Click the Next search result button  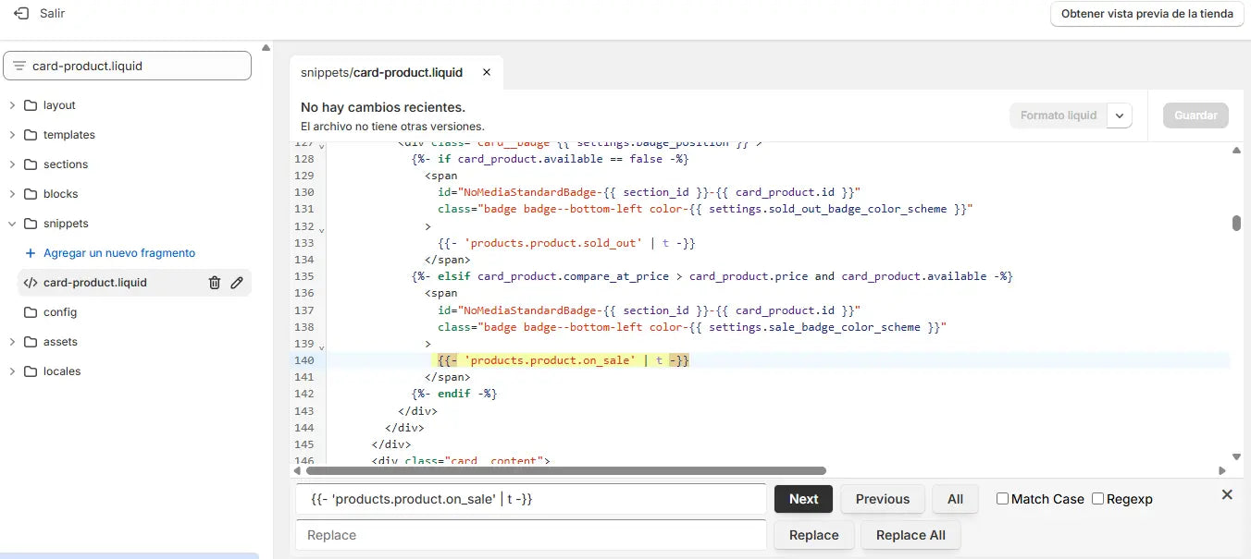pos(803,499)
